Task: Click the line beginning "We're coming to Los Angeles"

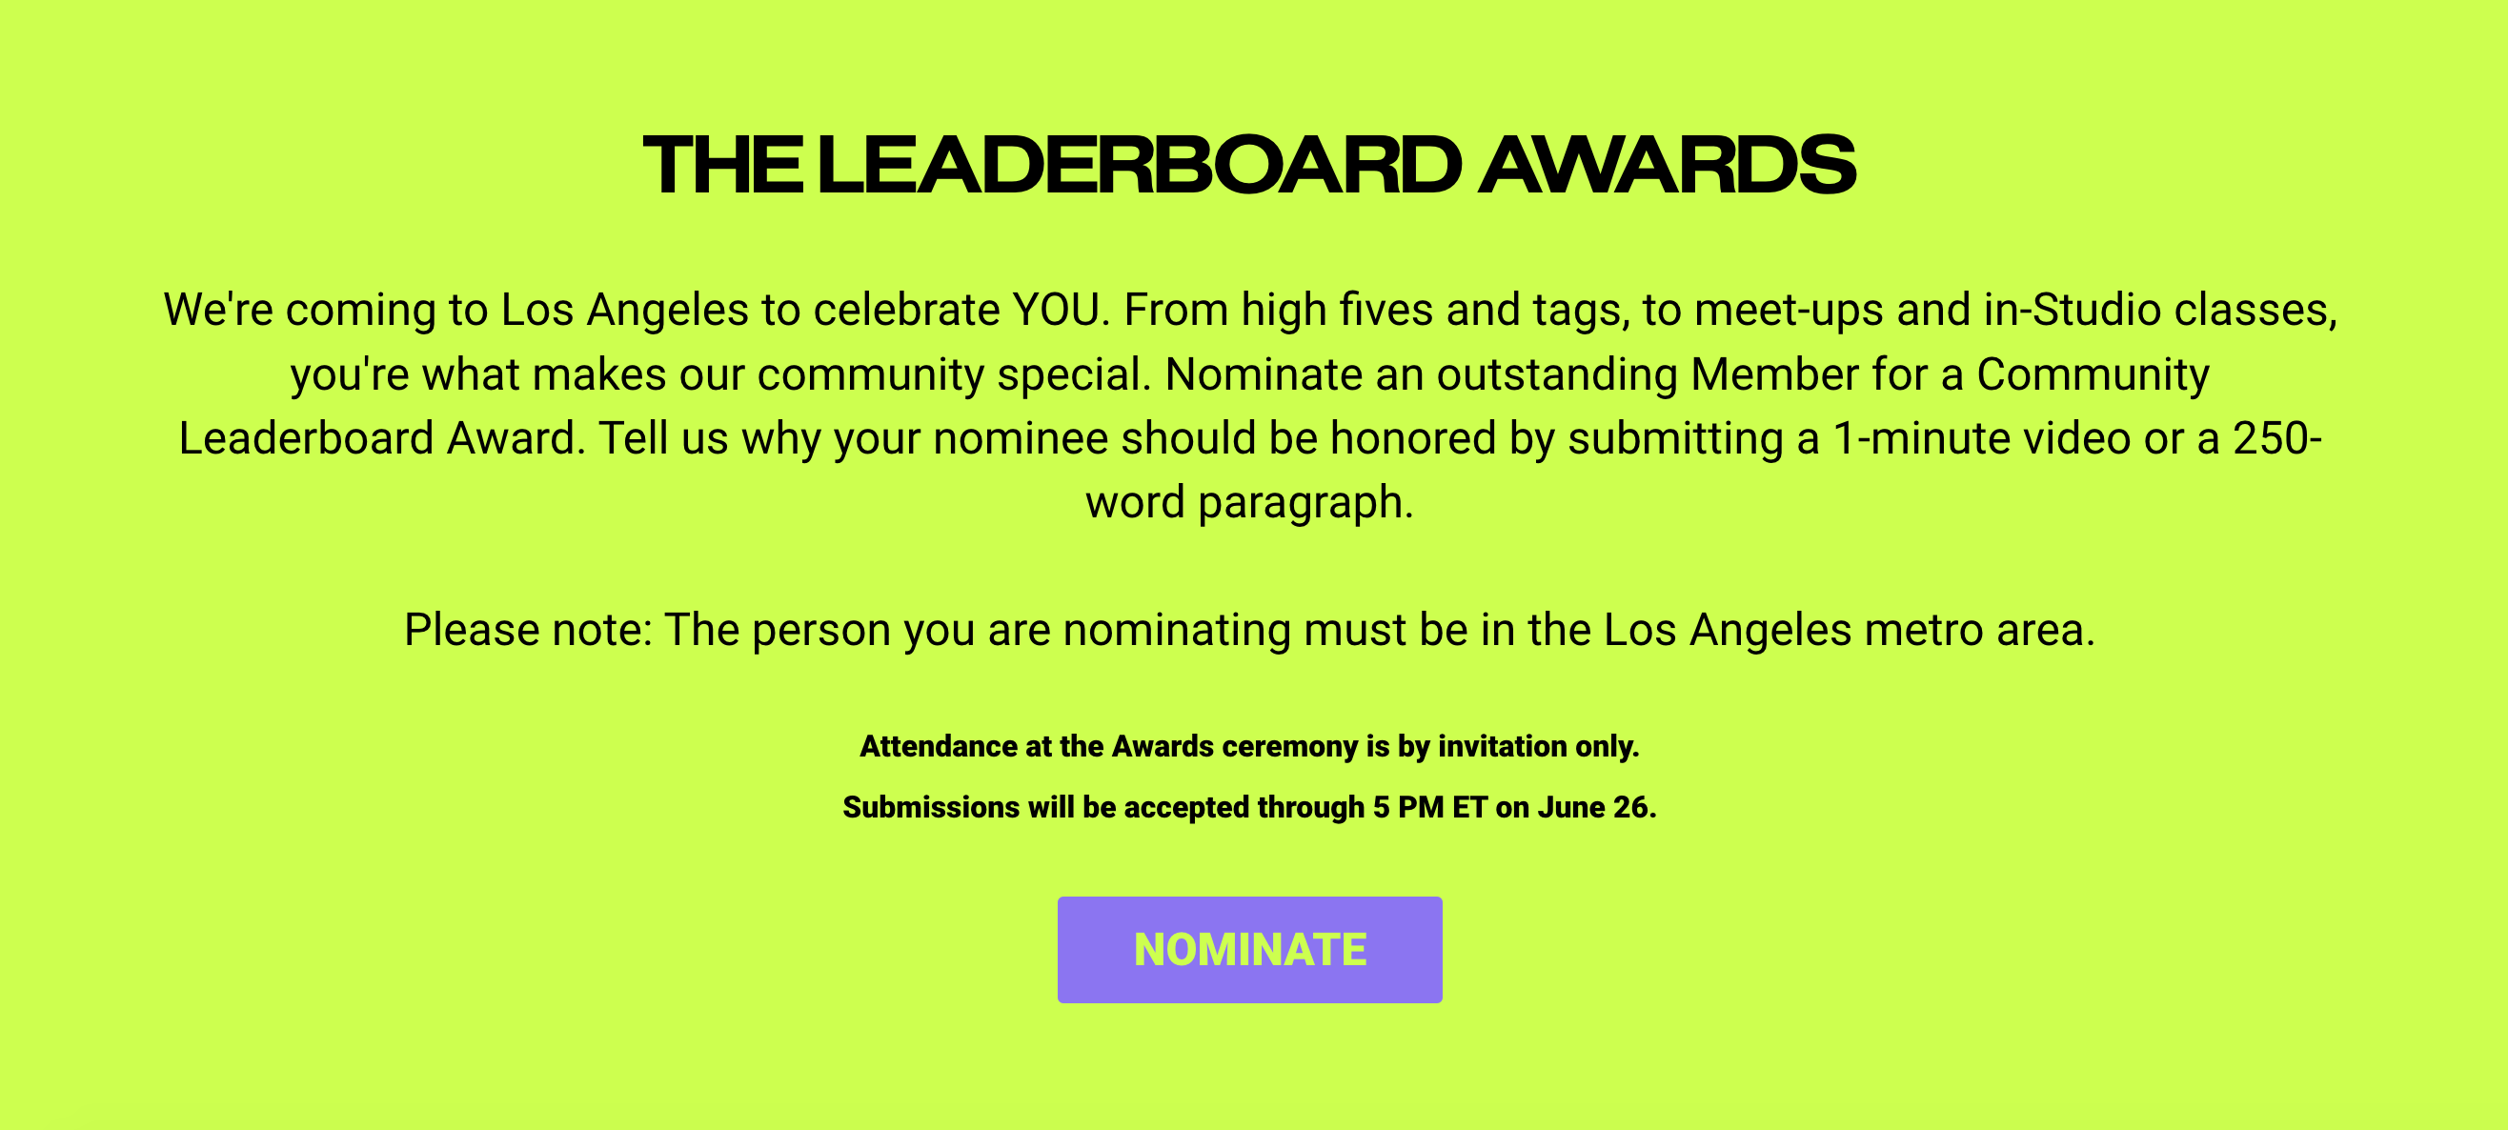Action: tap(1250, 311)
